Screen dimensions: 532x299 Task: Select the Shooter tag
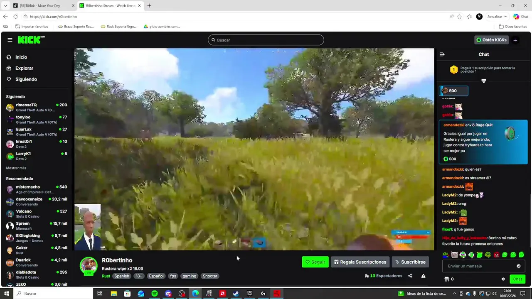pos(210,276)
